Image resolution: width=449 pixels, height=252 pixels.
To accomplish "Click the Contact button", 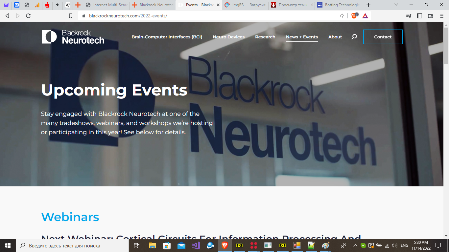I will click(x=383, y=37).
